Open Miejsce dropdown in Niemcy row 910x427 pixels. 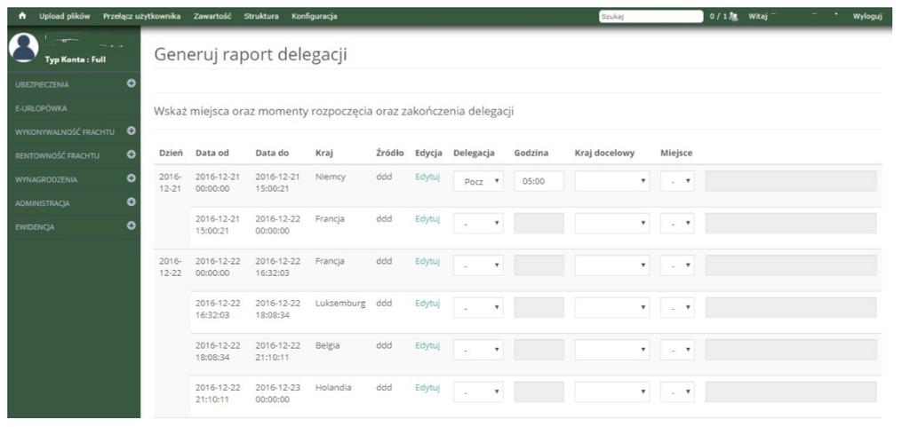[x=677, y=181]
